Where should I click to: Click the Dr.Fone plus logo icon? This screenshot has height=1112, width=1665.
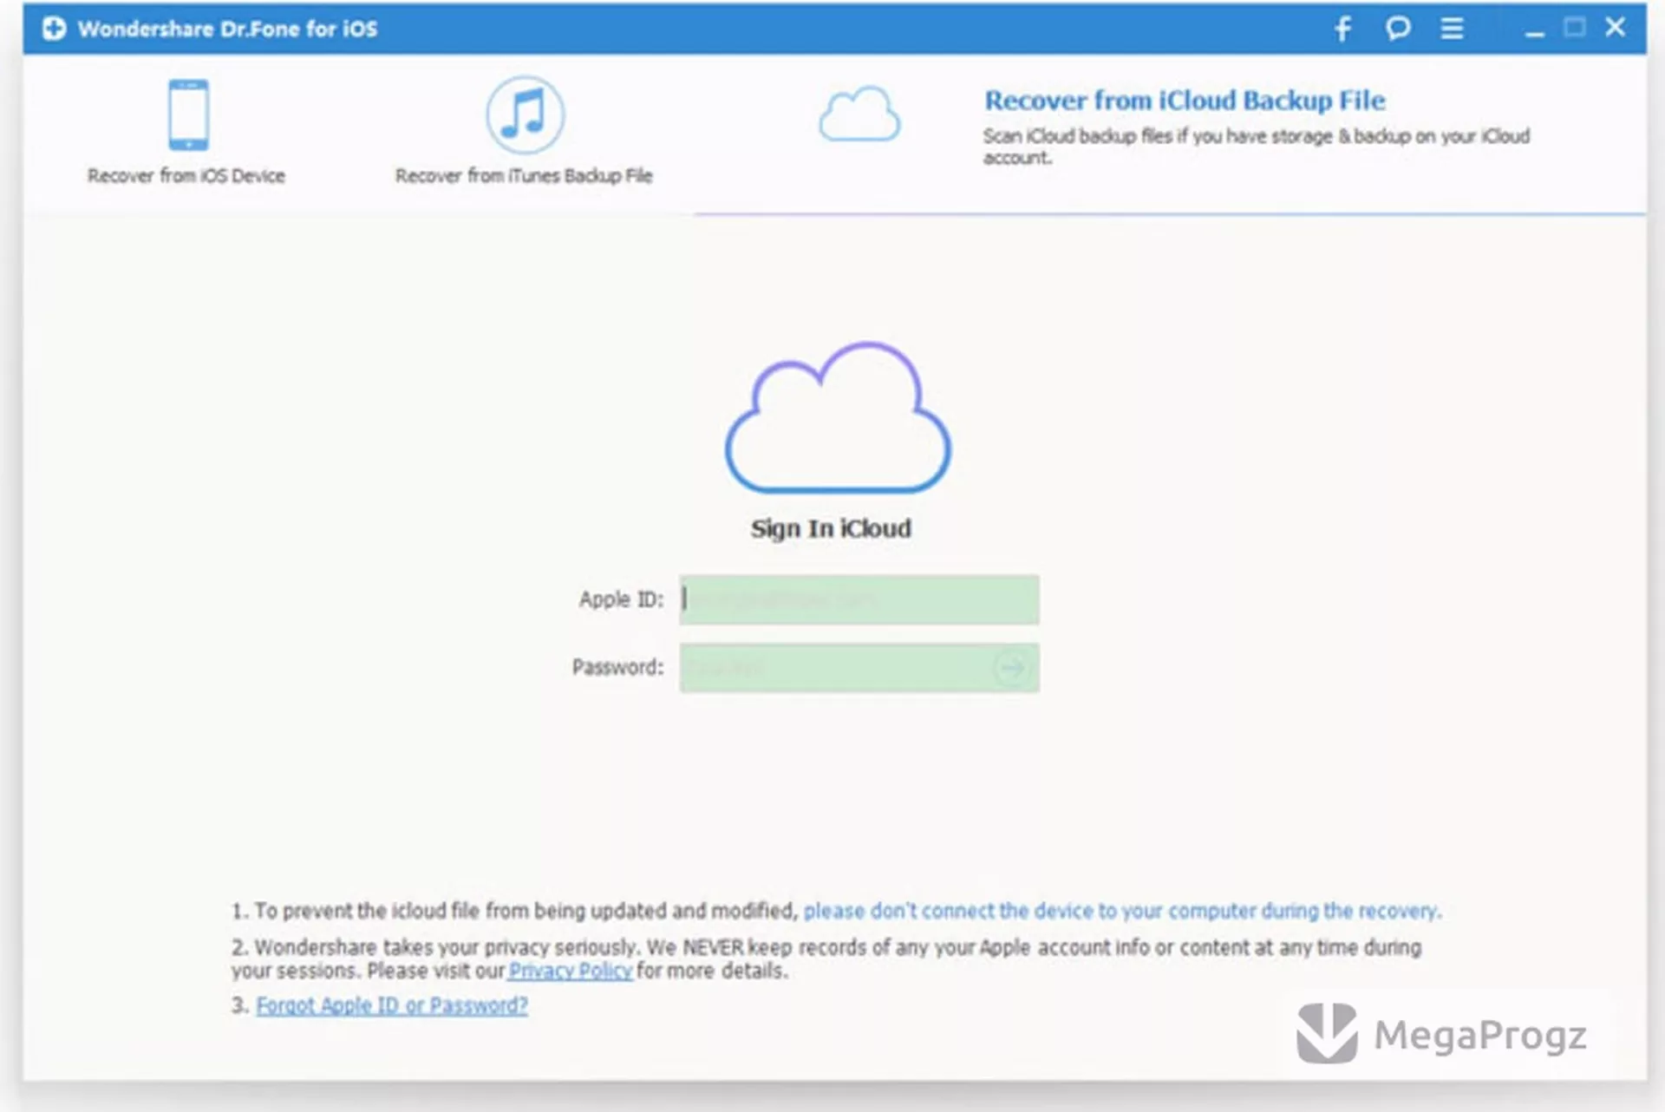click(x=54, y=29)
